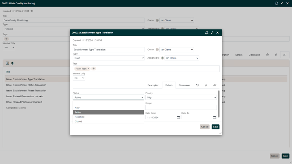Open the Internal only dropdown in the dialog
Image resolution: width=292 pixels, height=164 pixels.
79,78
